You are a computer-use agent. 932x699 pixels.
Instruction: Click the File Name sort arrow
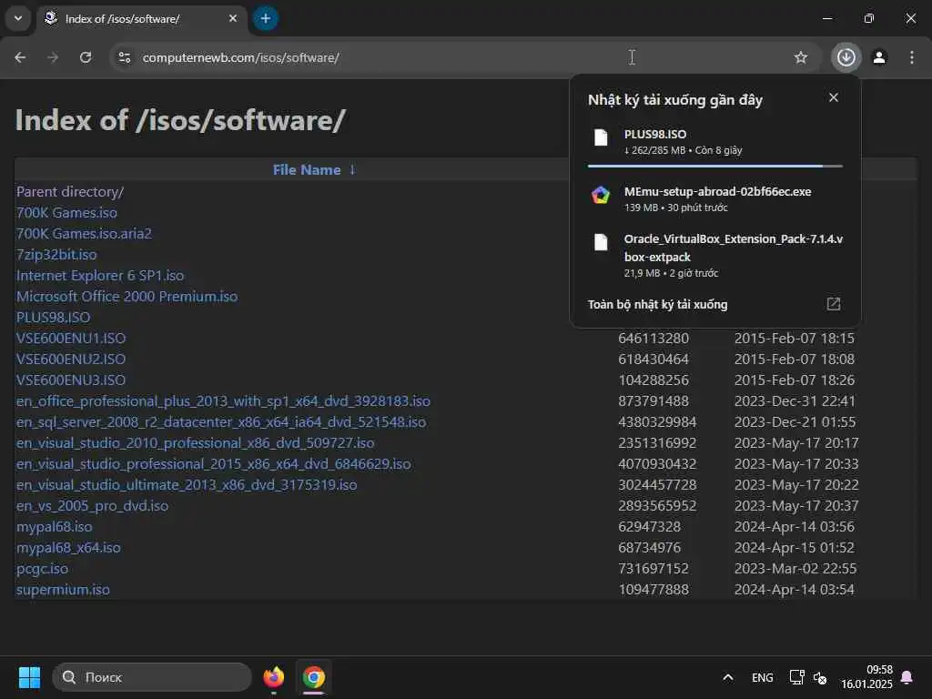(352, 170)
